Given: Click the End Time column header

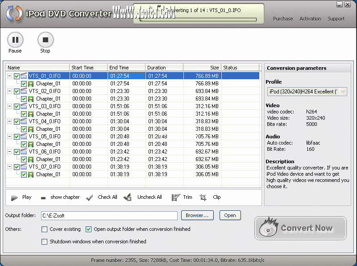Looking at the screenshot, I should tap(126, 68).
